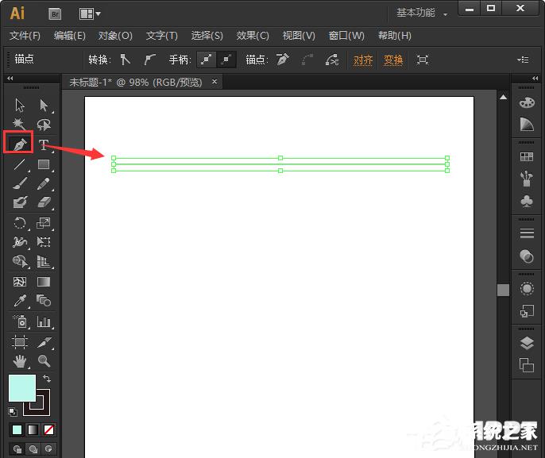The height and width of the screenshot is (458, 545).
Task: Swap fill and stroke colors
Action: coord(47,378)
